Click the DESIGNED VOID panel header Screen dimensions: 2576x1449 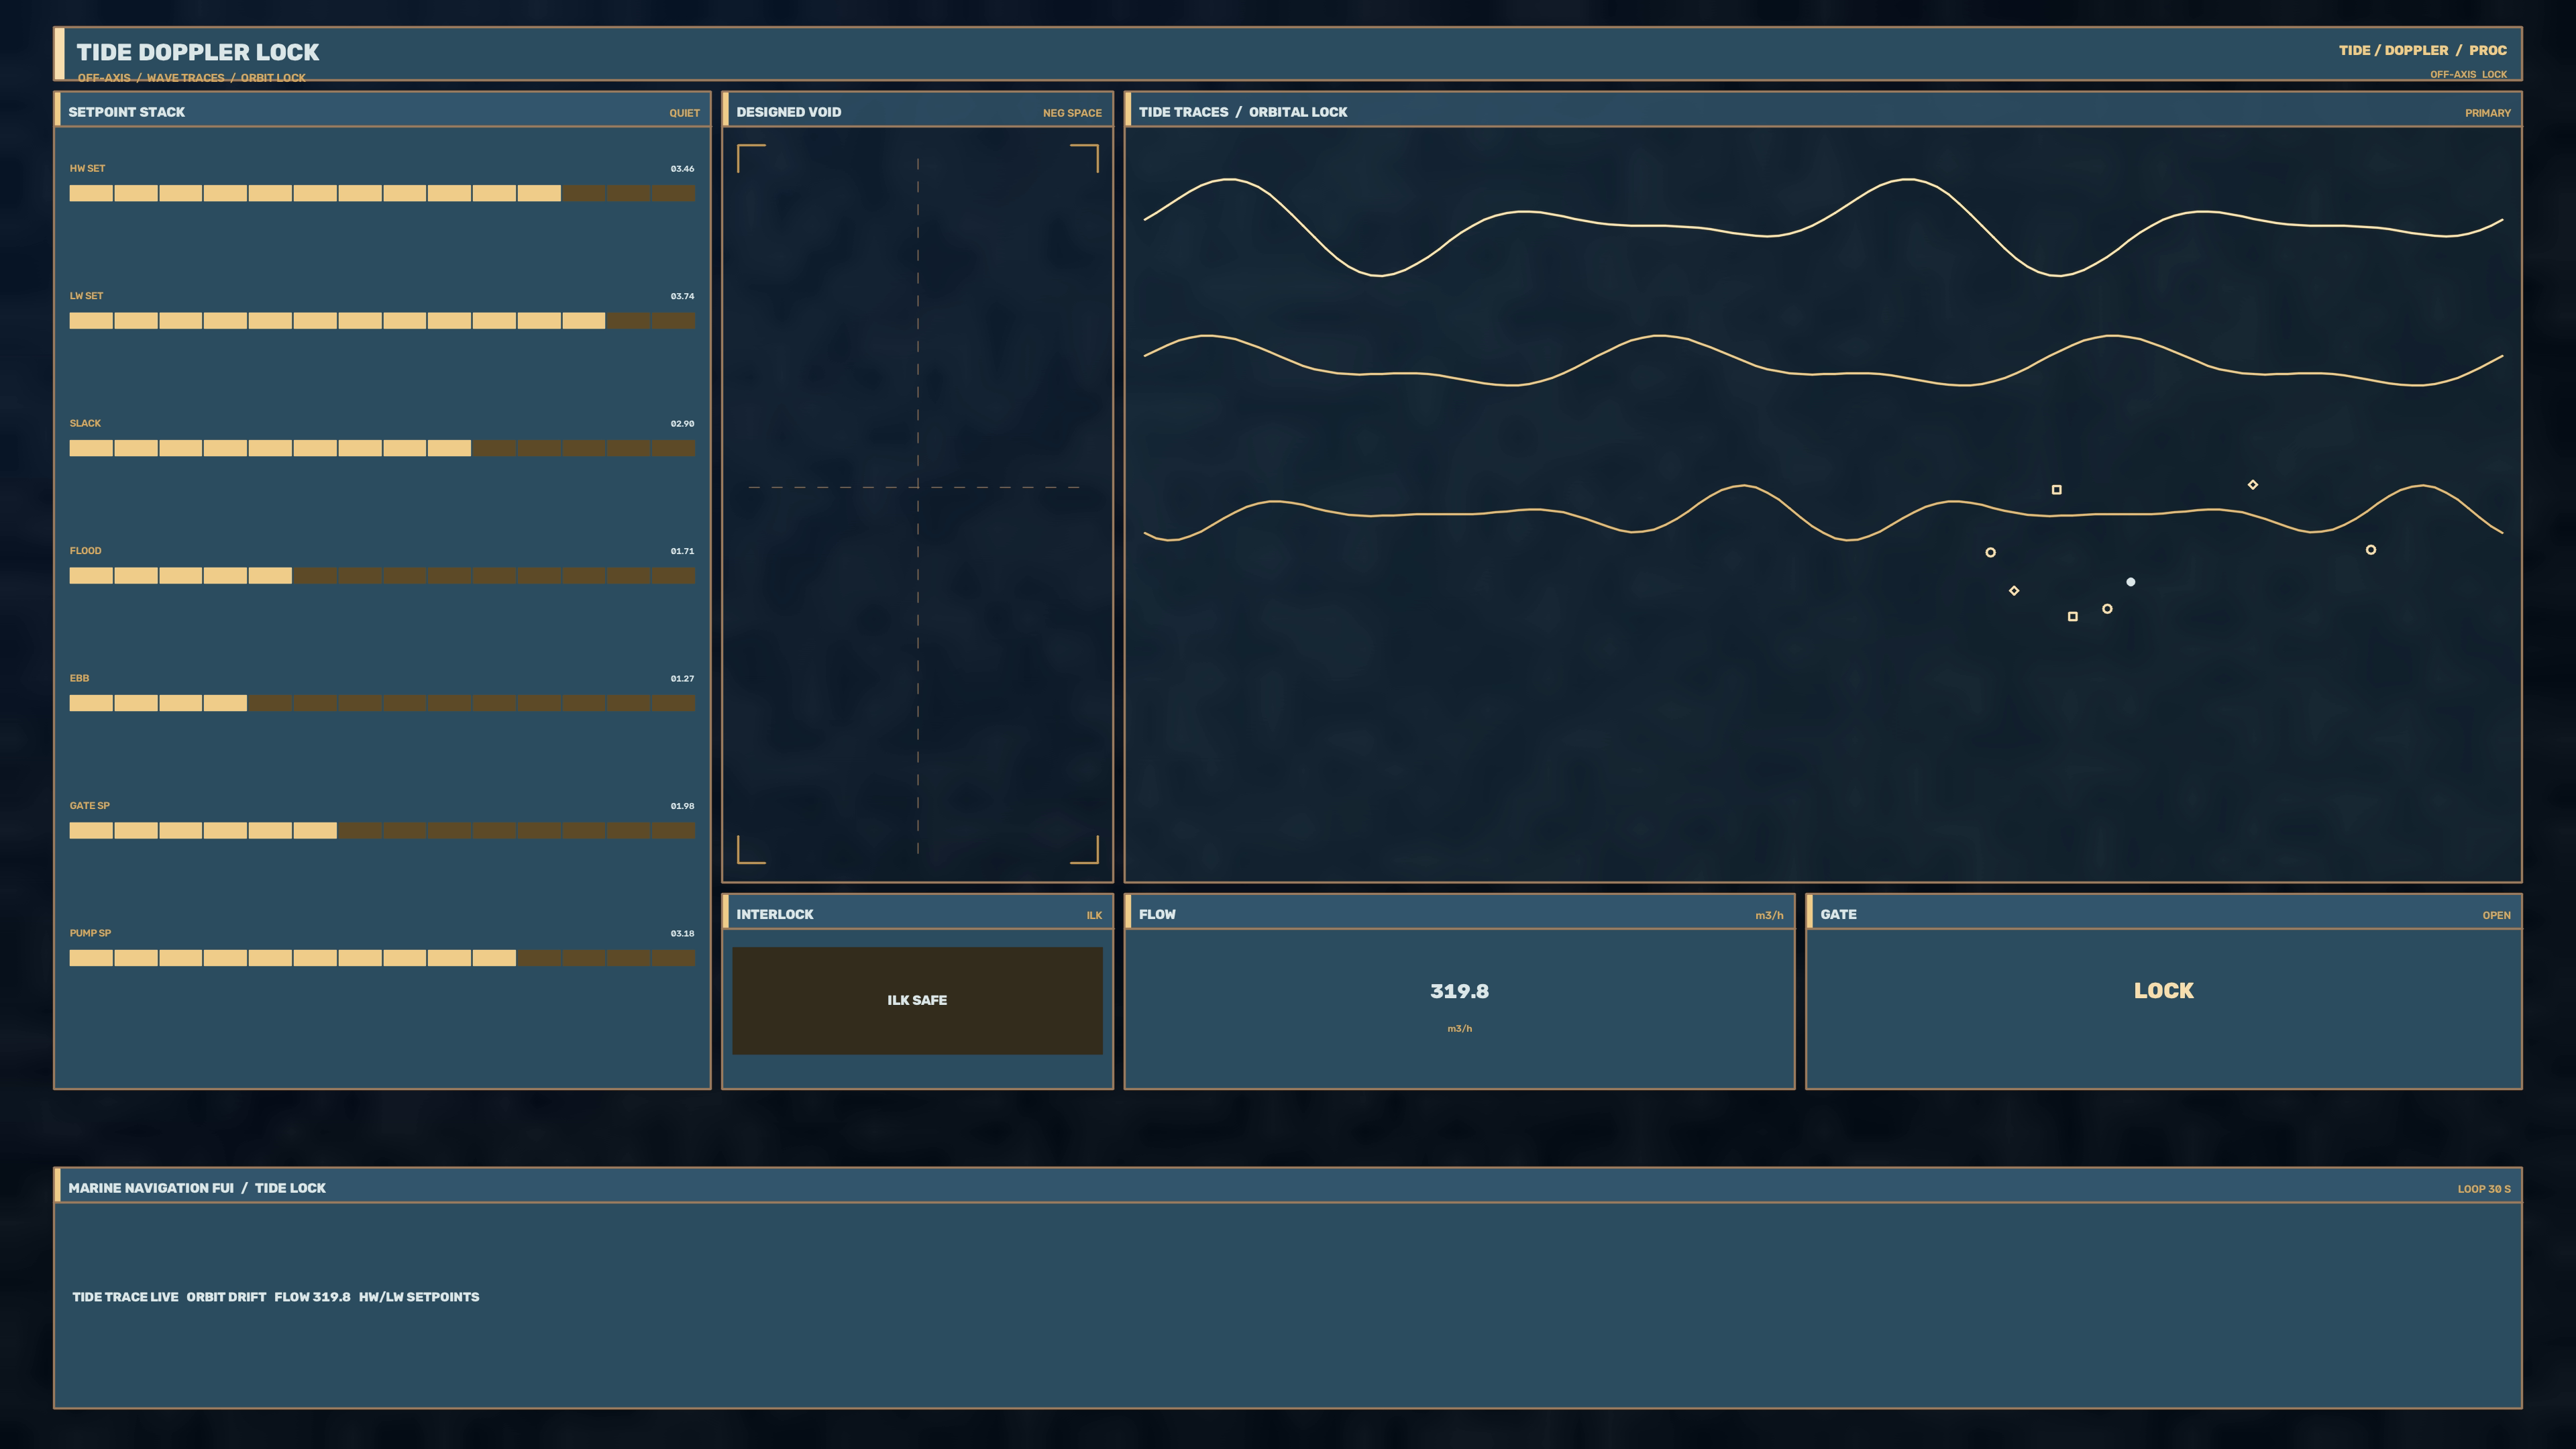(x=917, y=110)
